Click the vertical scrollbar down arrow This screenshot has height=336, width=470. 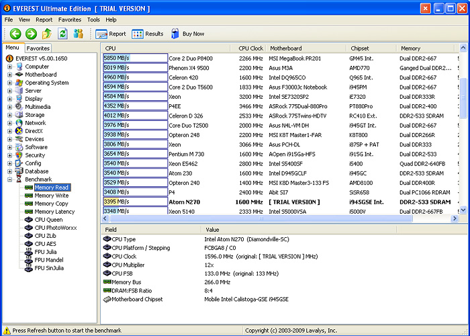463,210
